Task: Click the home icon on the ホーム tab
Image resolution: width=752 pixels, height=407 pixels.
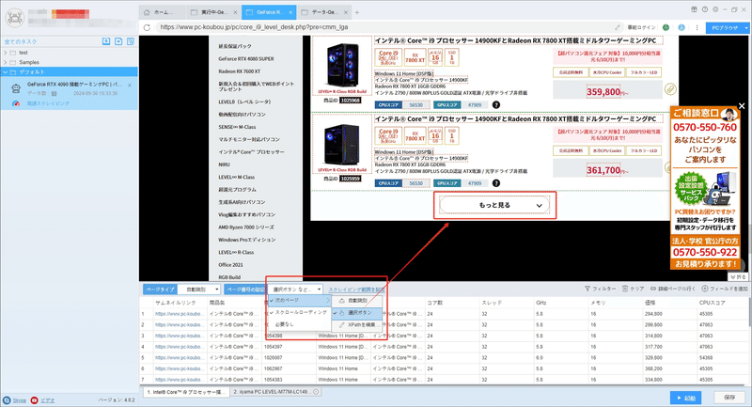Action: [x=147, y=12]
